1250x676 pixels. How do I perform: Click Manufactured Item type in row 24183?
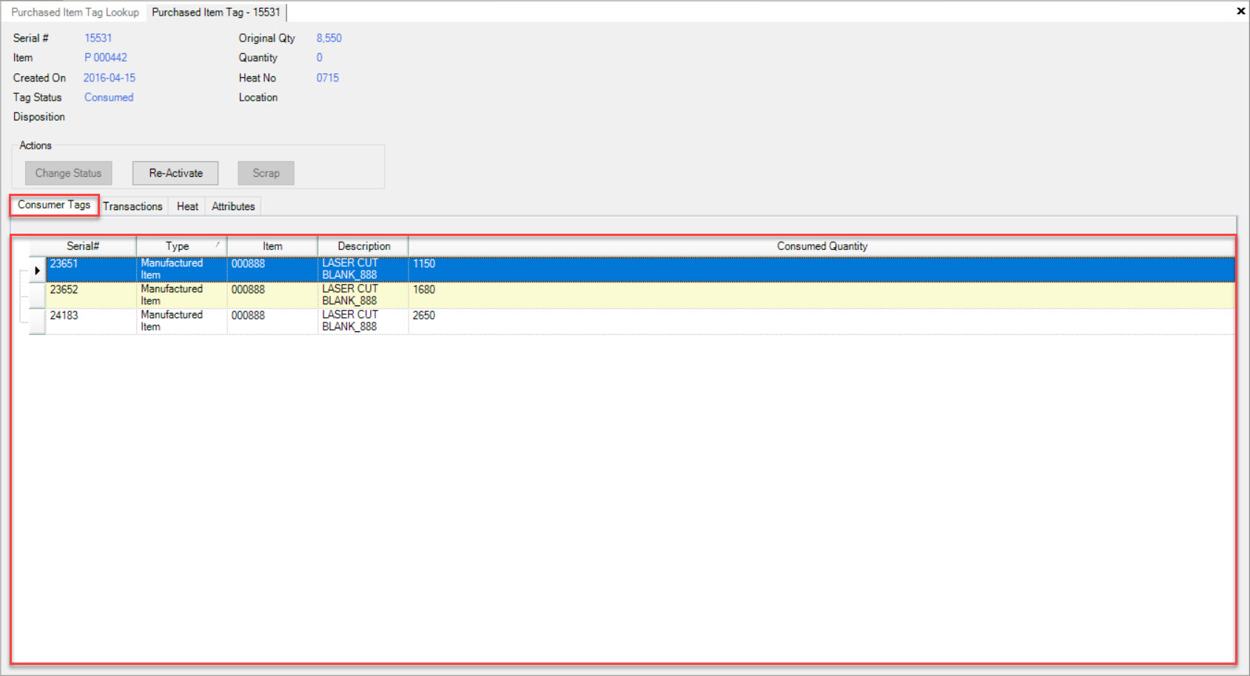click(182, 322)
